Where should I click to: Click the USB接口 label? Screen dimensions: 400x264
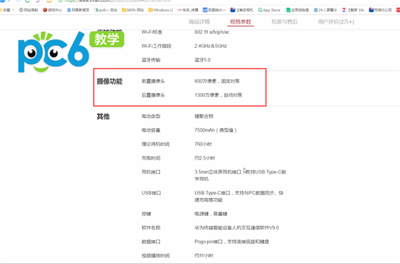pyautogui.click(x=151, y=194)
